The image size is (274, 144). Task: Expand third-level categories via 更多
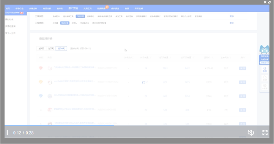tap(232, 23)
